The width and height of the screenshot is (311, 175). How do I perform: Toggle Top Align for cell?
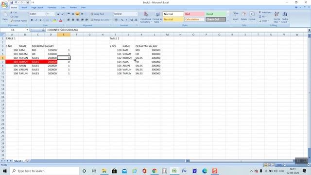pos(69,14)
